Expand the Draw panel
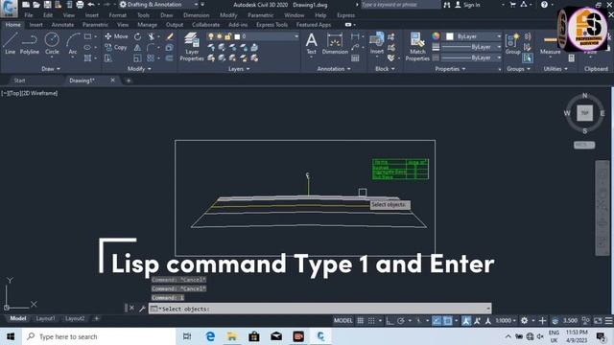 pyautogui.click(x=51, y=69)
